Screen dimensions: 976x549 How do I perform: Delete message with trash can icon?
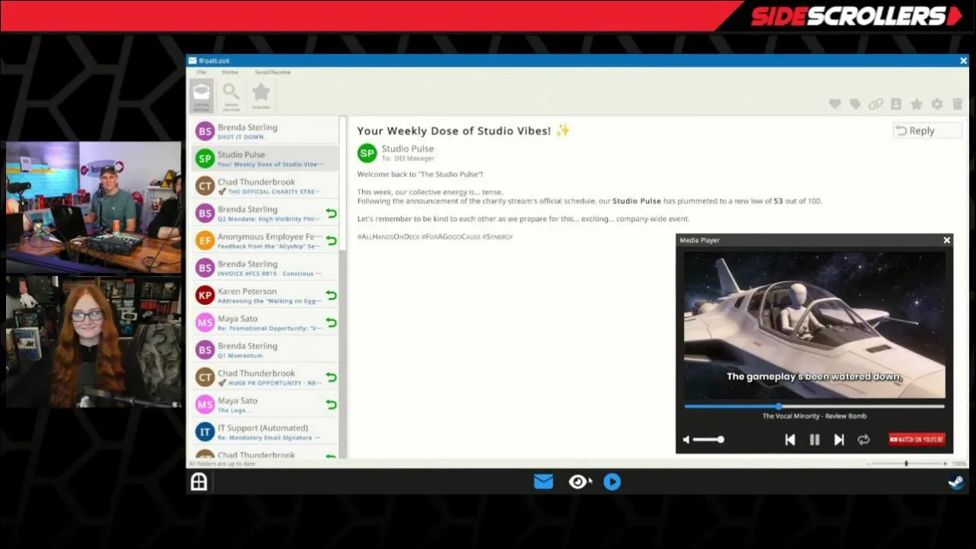958,104
